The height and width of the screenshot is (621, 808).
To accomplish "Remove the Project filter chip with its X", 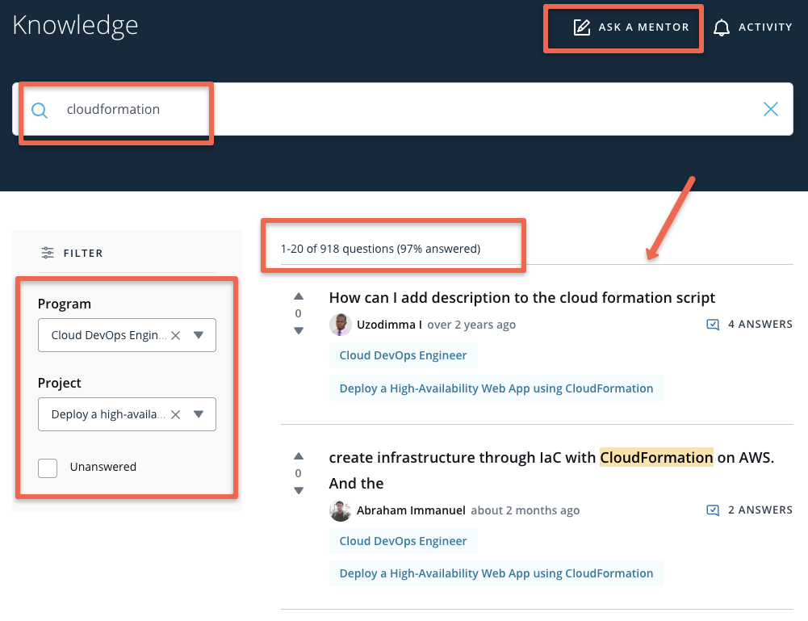I will coord(175,413).
